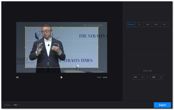This screenshot has height=110, width=174.
Task: Click the bottom-left crop corner handle
Action: [25, 68]
